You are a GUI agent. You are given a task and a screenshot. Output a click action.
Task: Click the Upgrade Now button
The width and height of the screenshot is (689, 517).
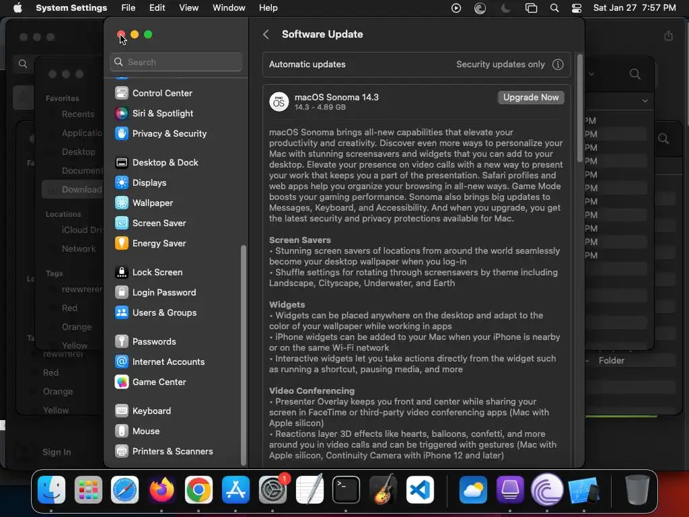531,98
